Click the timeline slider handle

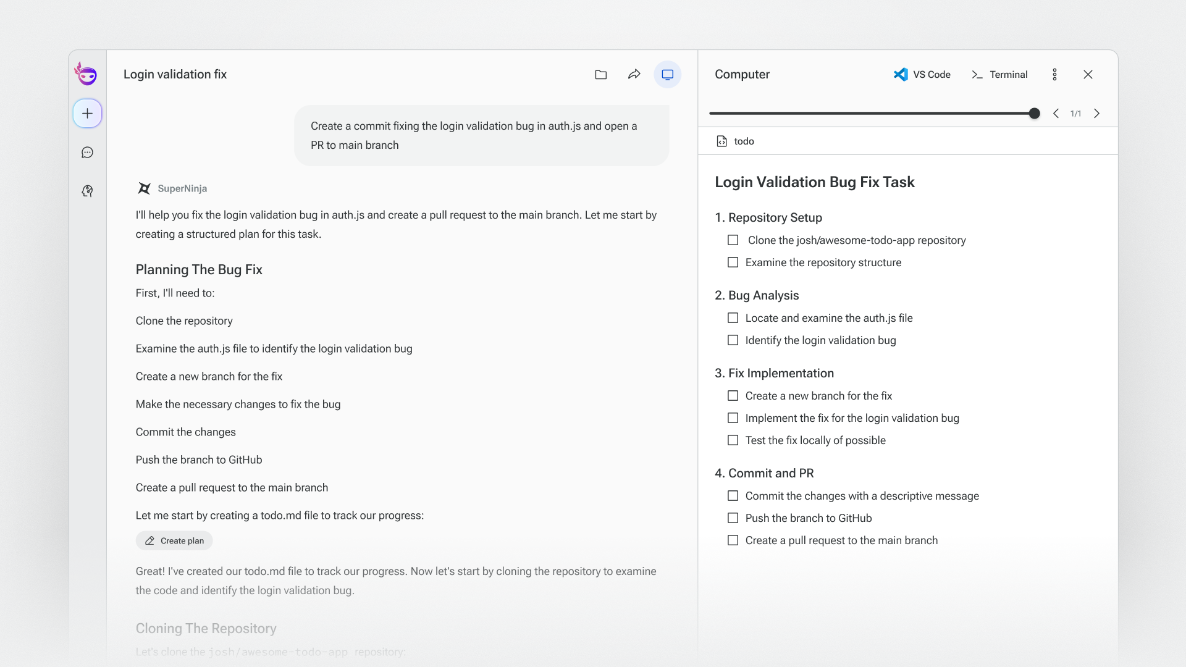(1034, 114)
